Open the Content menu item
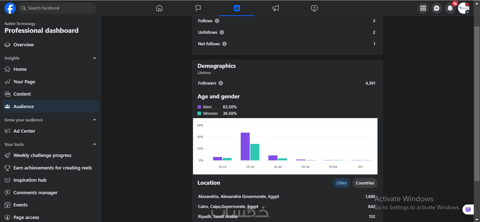The image size is (480, 222). pos(22,94)
